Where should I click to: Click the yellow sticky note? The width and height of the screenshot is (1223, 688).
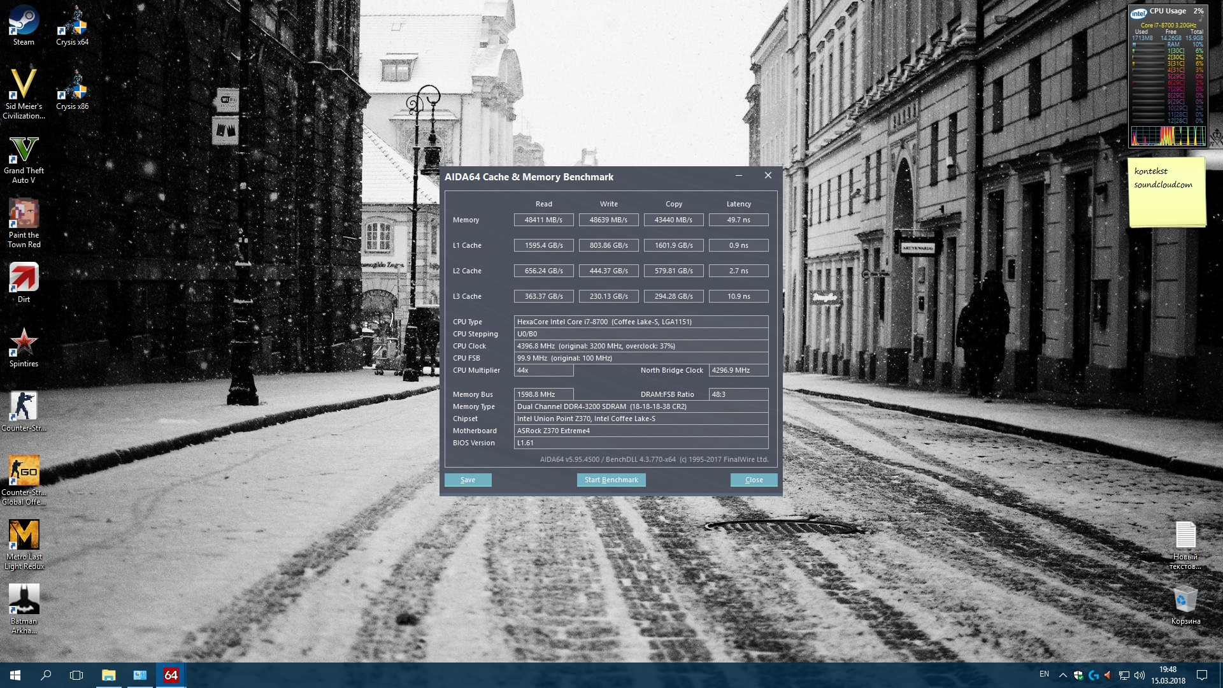click(x=1167, y=192)
